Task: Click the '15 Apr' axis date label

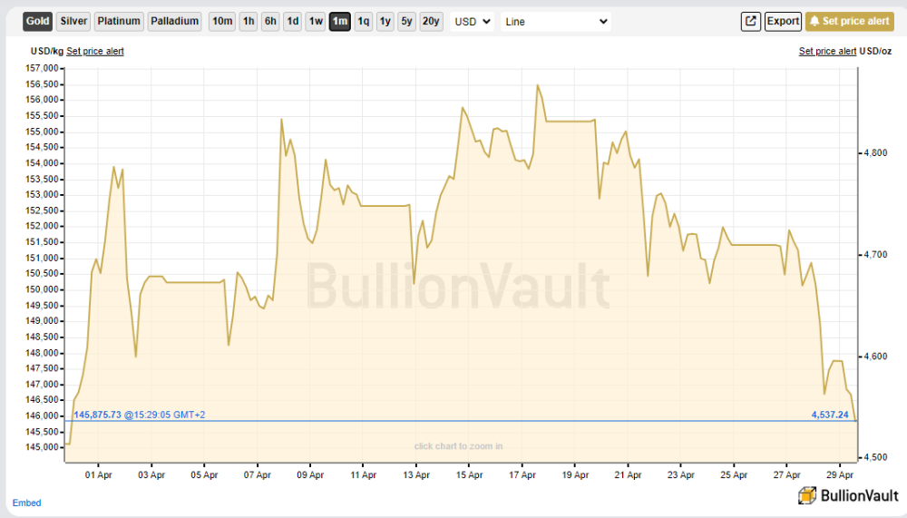Action: pyautogui.click(x=469, y=475)
